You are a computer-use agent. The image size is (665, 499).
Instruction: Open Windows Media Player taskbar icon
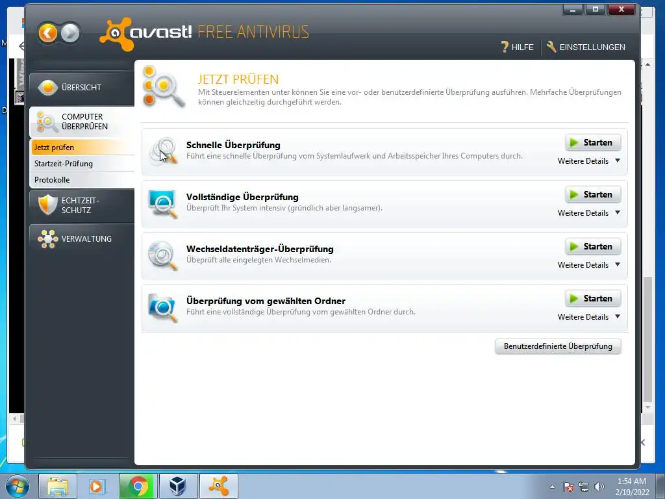(x=97, y=486)
